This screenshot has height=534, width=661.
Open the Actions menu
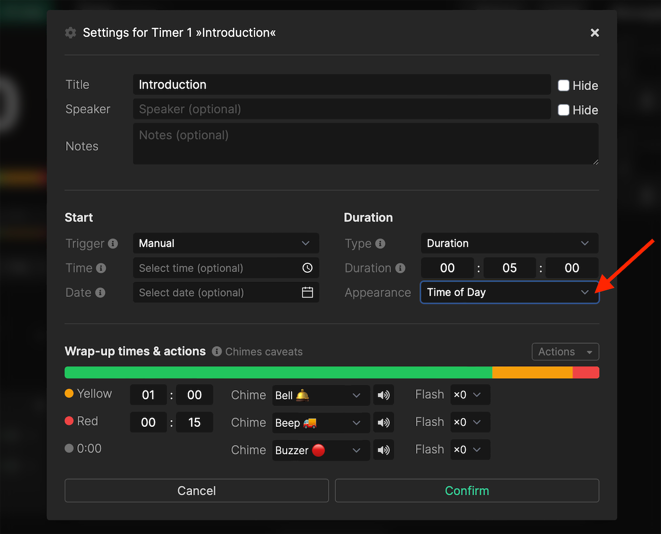pos(565,351)
